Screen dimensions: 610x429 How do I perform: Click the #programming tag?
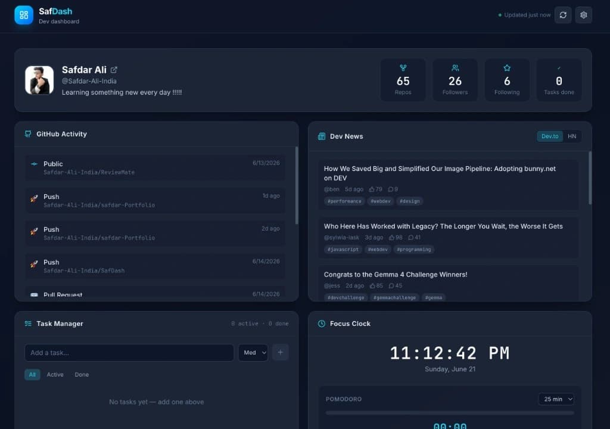414,250
